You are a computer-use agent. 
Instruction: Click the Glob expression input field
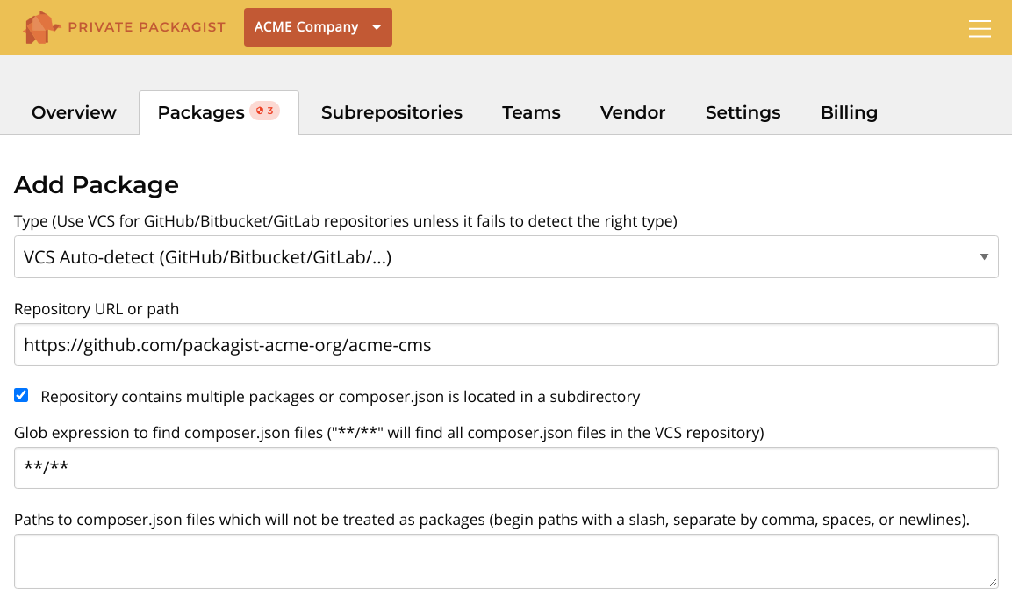[506, 468]
